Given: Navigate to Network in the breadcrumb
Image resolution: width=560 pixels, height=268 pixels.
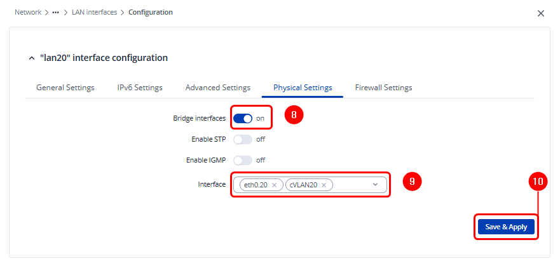Looking at the screenshot, I should tap(28, 12).
